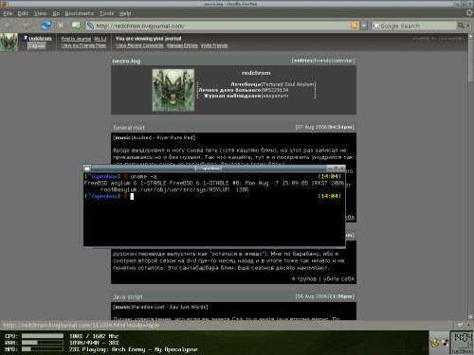The image size is (474, 355).
Task: Click the page vertical scrollbar thumb
Action: click(x=470, y=62)
